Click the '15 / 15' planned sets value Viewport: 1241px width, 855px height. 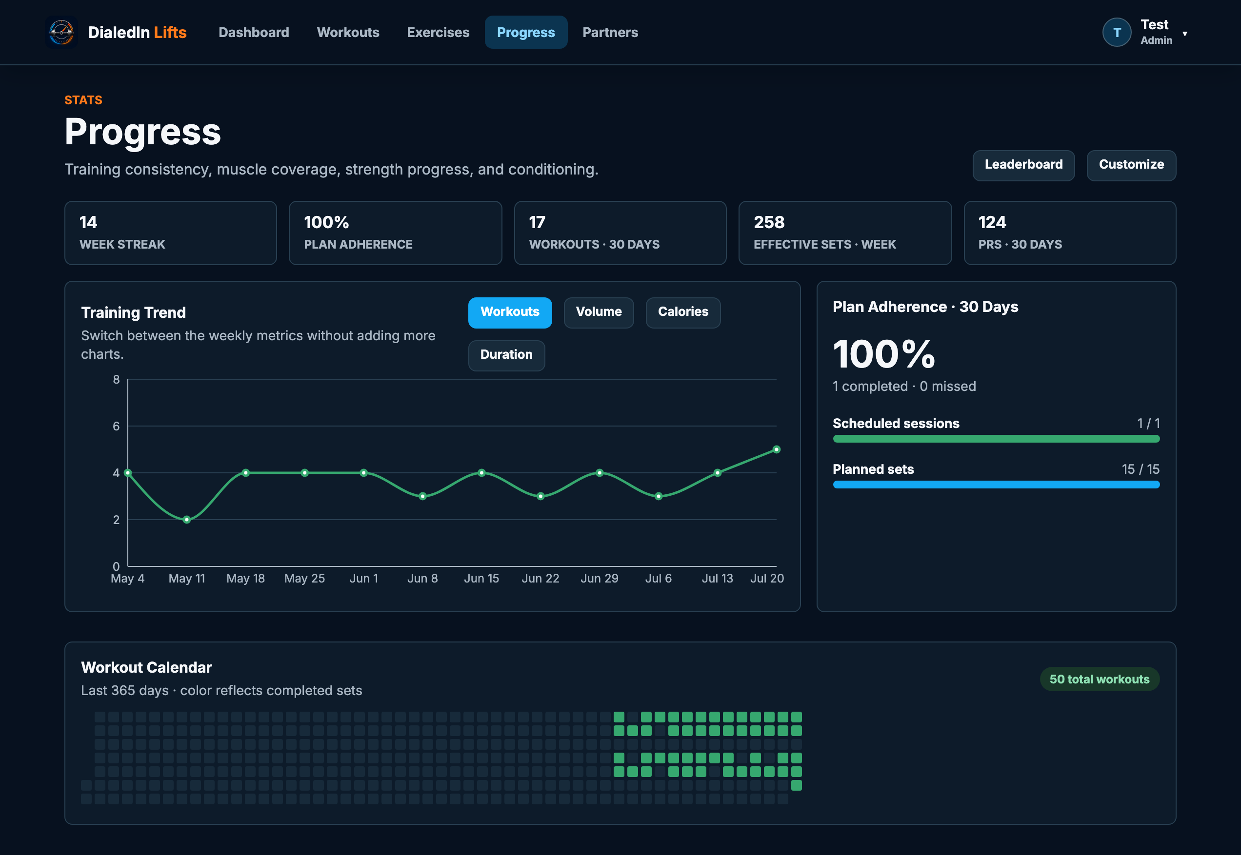[1140, 469]
